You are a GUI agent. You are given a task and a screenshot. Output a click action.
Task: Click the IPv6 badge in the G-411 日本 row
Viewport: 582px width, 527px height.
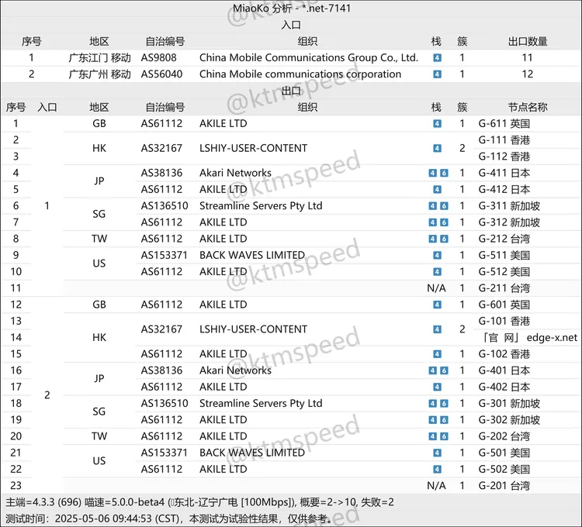(444, 173)
